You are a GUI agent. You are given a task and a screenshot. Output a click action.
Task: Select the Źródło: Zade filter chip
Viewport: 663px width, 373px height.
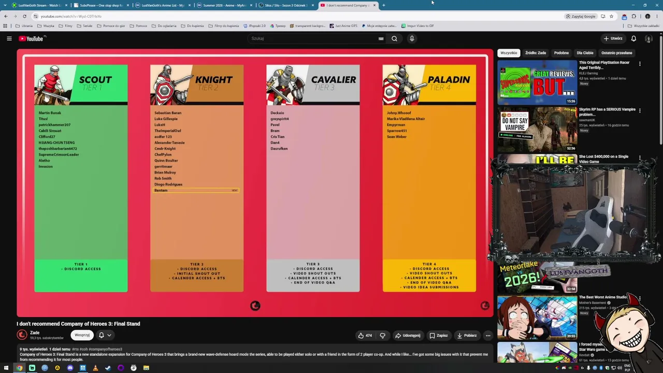pyautogui.click(x=536, y=53)
